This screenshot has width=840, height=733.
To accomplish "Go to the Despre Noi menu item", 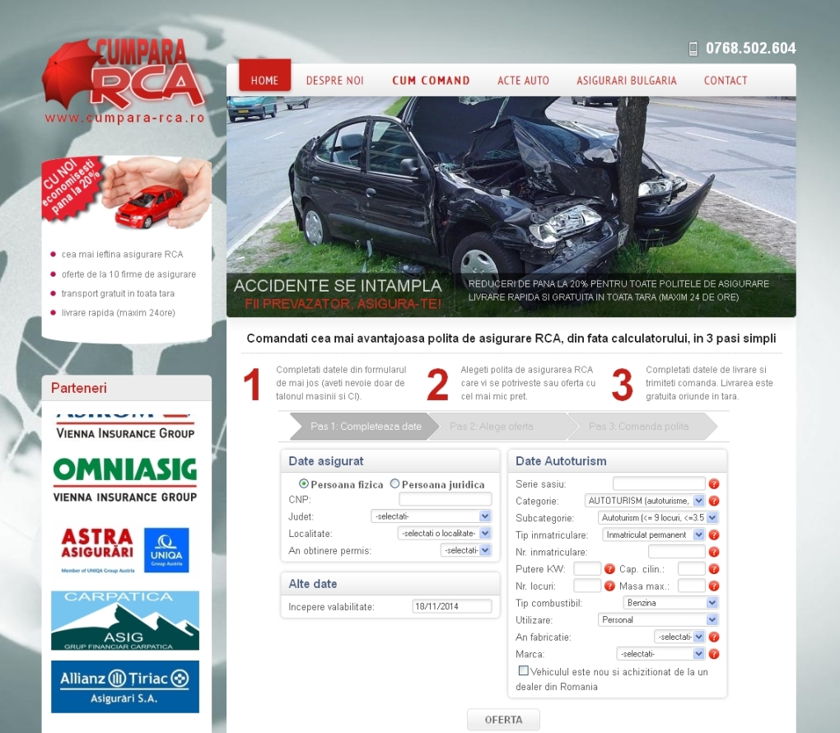I will click(334, 81).
